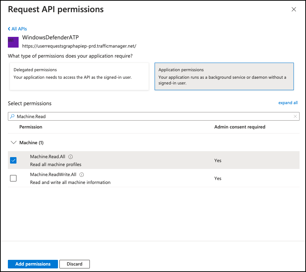Click the info icon beside Machine.Read.All

pos(71,157)
